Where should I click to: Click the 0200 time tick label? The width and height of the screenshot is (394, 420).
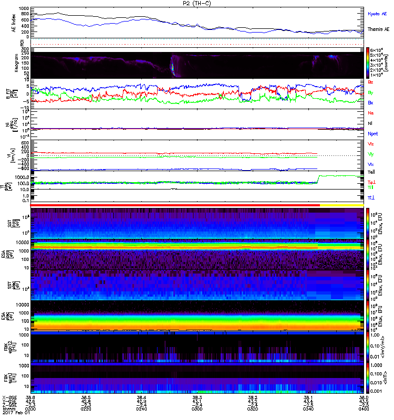(30, 409)
